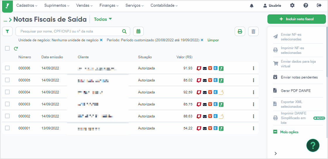Image resolution: width=328 pixels, height=159 pixels.
Task: Collapse the Mais ações section
Action: (286, 132)
